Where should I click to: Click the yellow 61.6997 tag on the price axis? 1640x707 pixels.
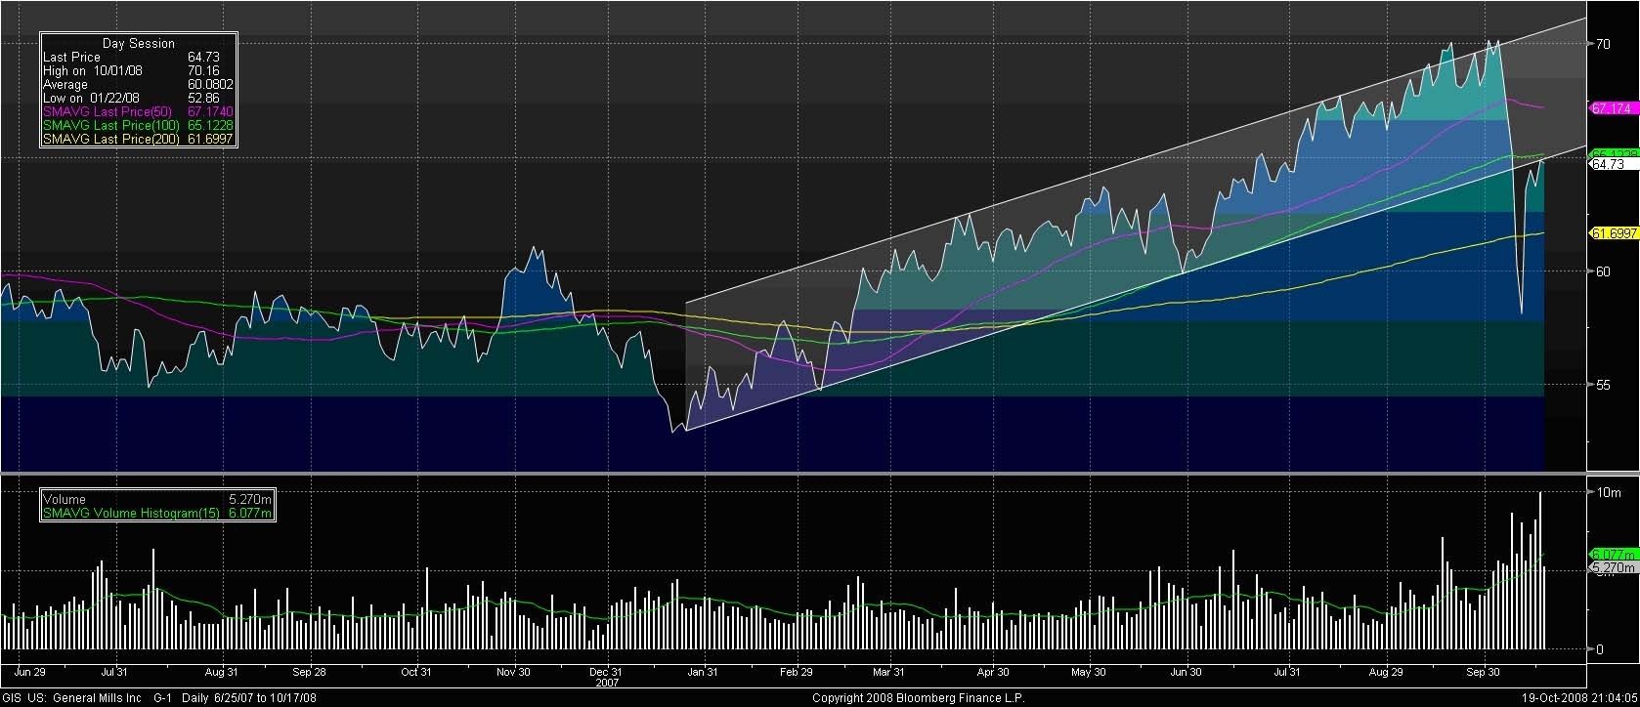[1614, 233]
